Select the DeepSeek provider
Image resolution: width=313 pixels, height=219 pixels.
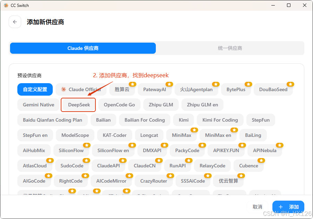point(79,105)
